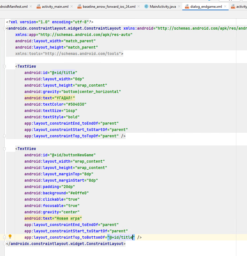Place cursor in textSize="16sp" line
The height and width of the screenshot is (256, 247).
point(51,111)
